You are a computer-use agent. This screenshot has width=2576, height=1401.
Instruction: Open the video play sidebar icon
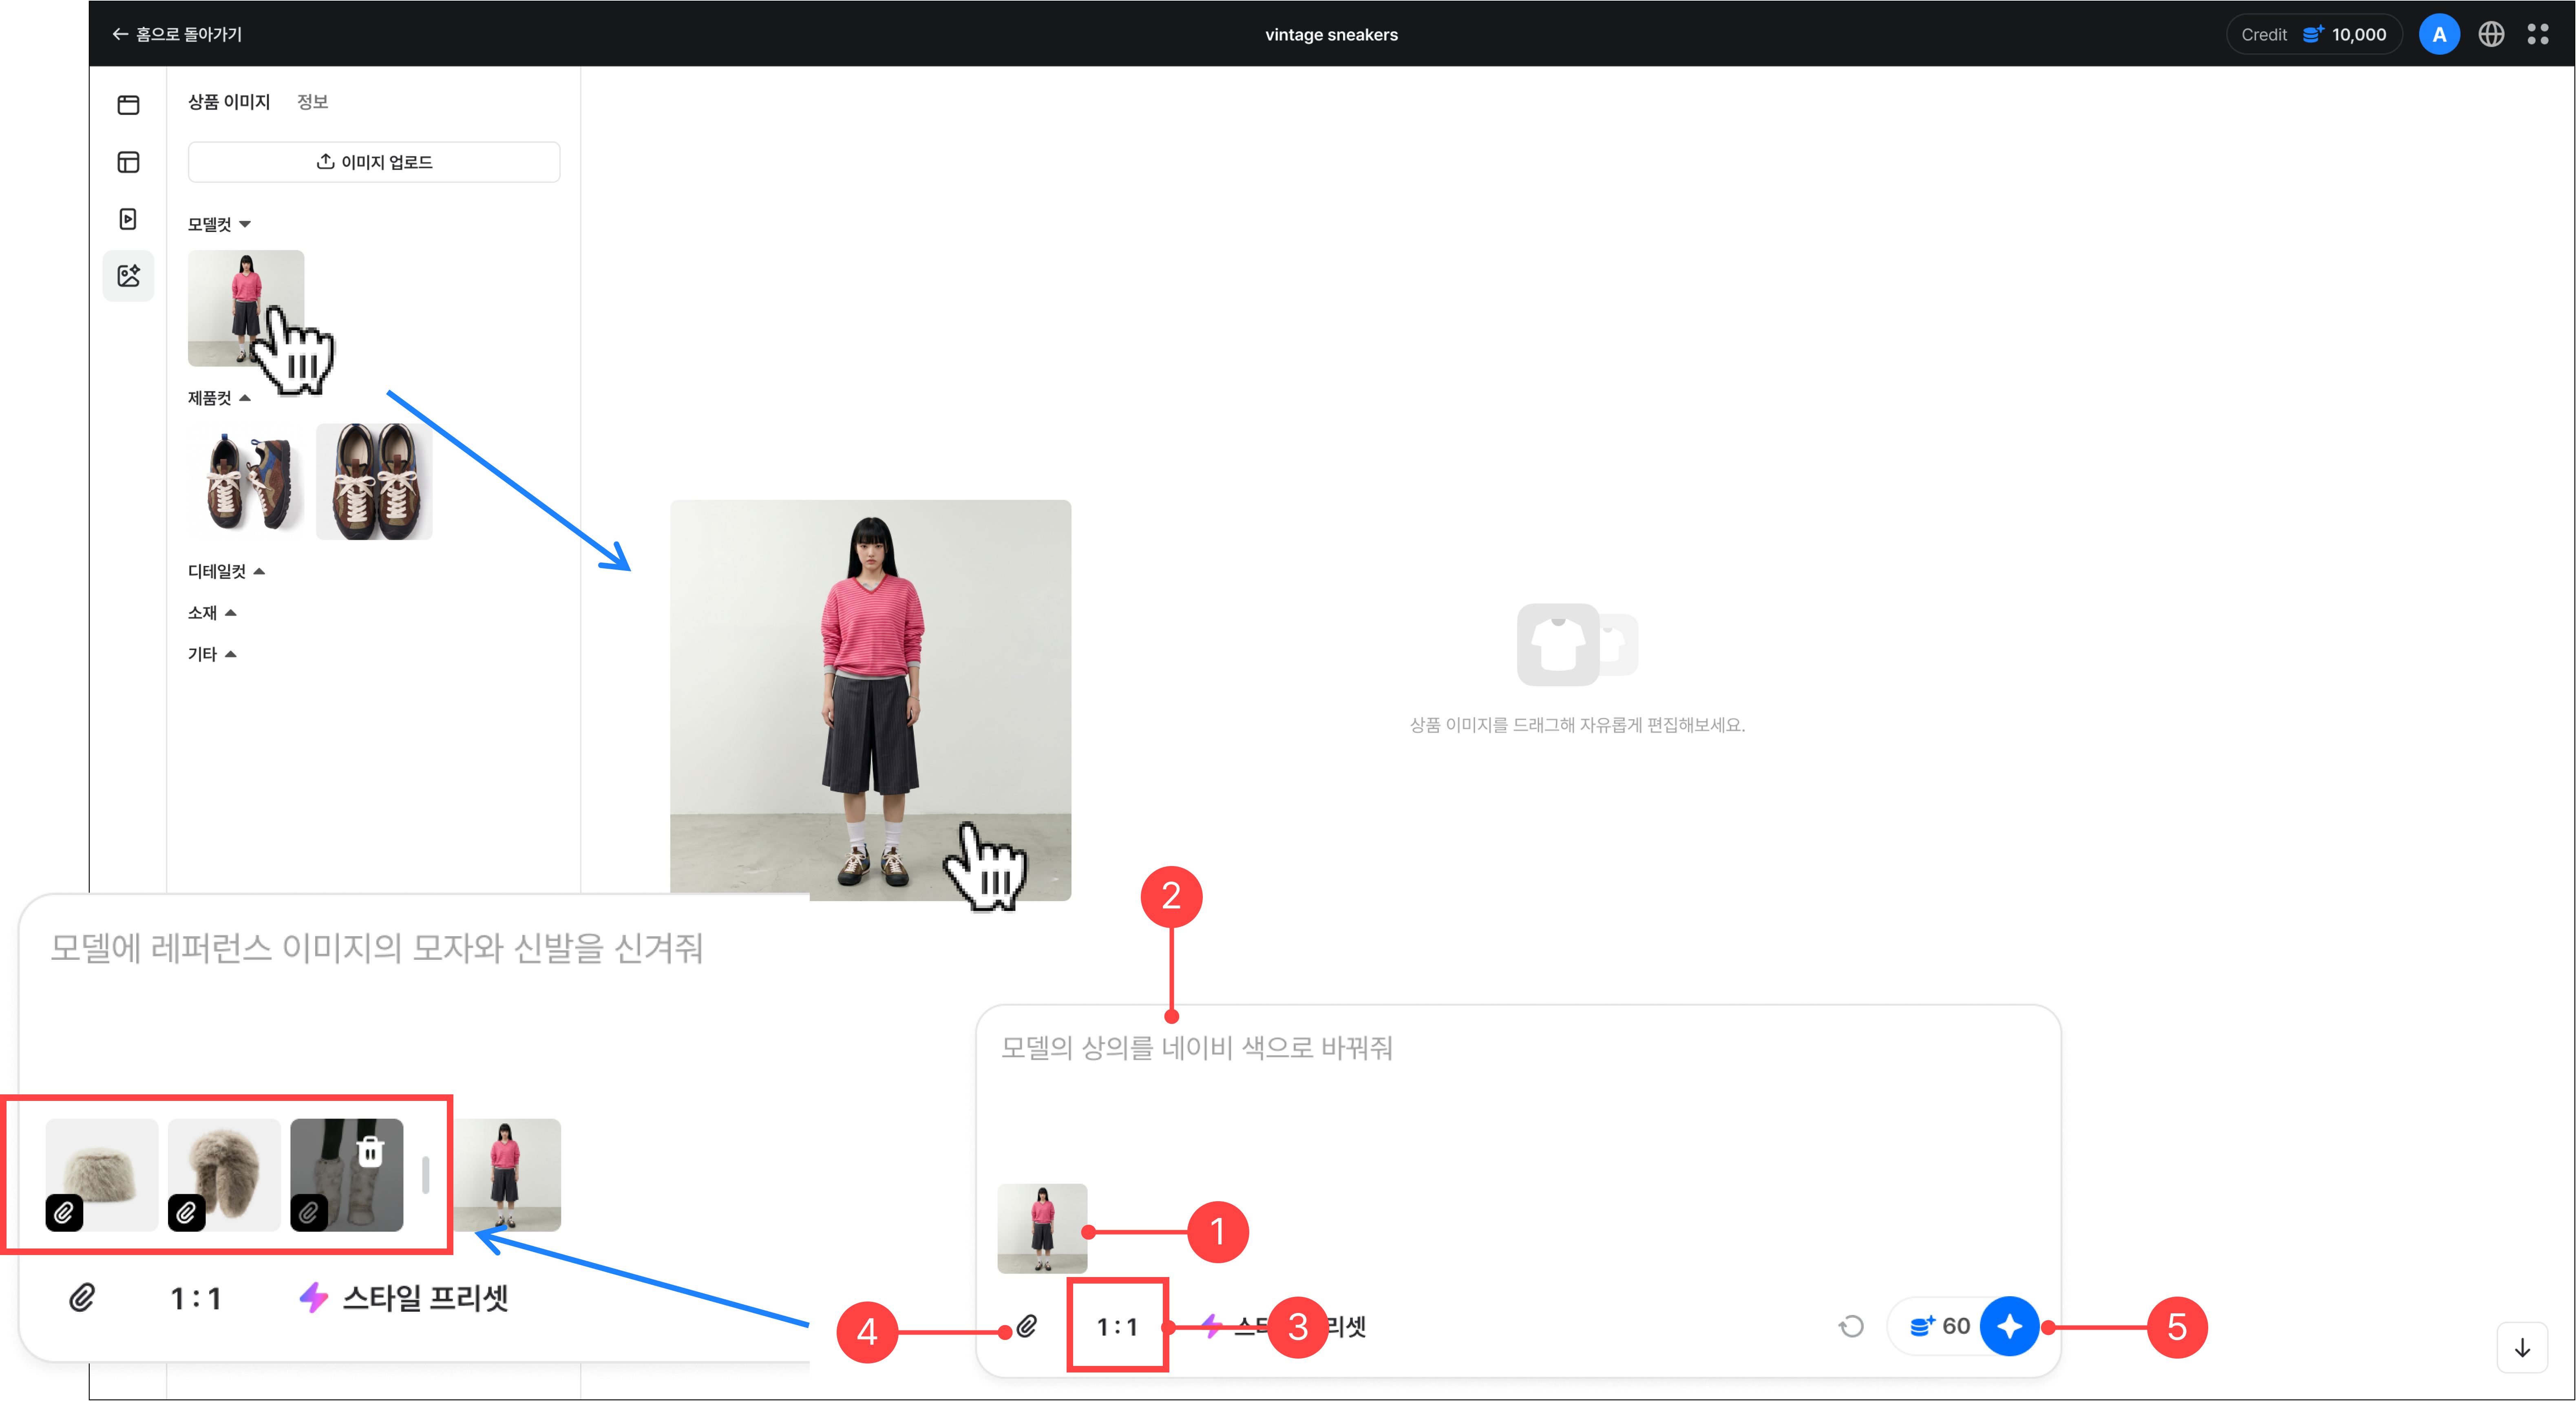pyautogui.click(x=128, y=219)
